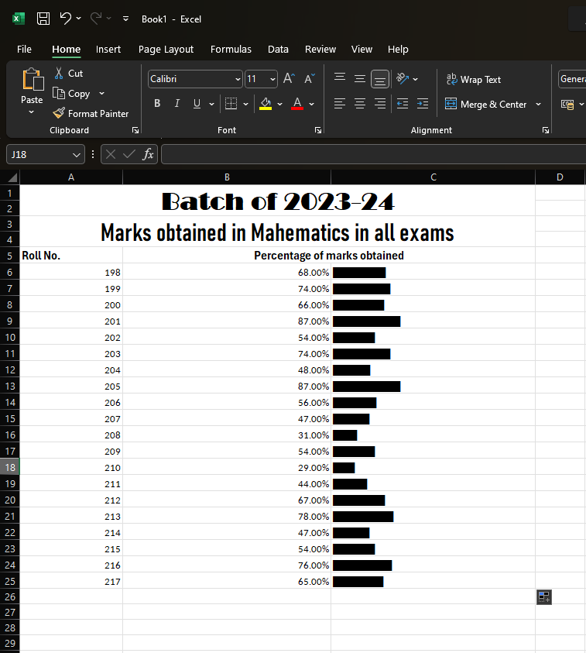Click the Excel app logo icon
586x653 pixels.
(x=19, y=19)
